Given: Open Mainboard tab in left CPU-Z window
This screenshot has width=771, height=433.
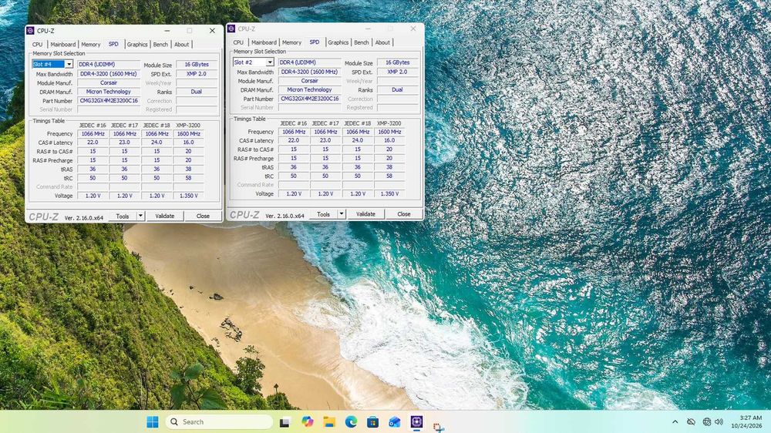Looking at the screenshot, I should tap(63, 44).
